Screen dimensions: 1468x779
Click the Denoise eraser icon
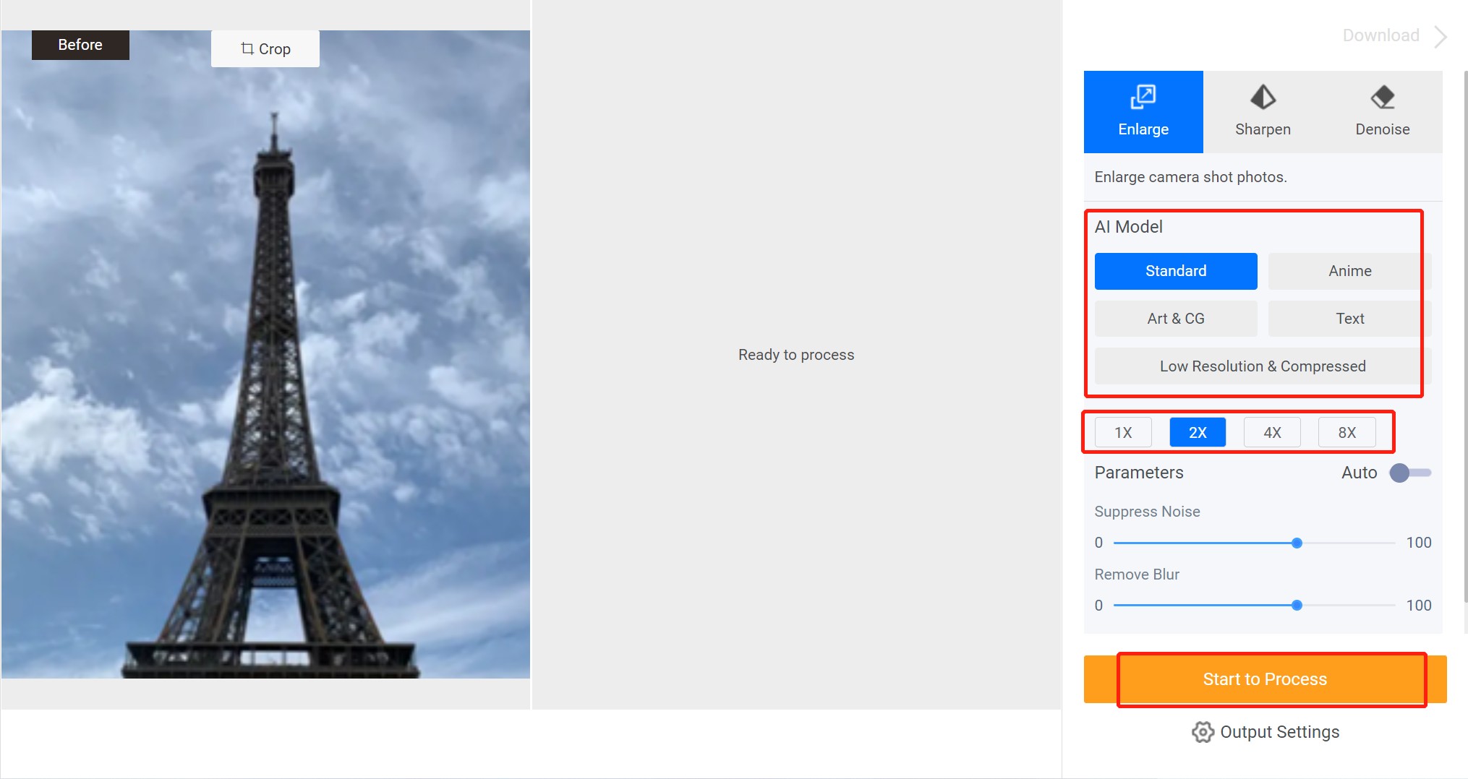1383,97
